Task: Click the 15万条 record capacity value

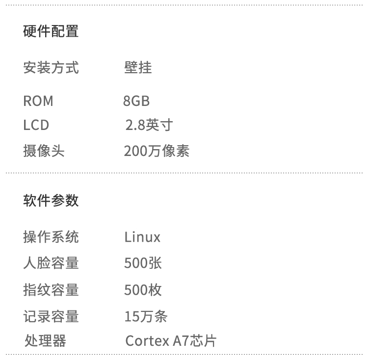Action: pyautogui.click(x=146, y=316)
